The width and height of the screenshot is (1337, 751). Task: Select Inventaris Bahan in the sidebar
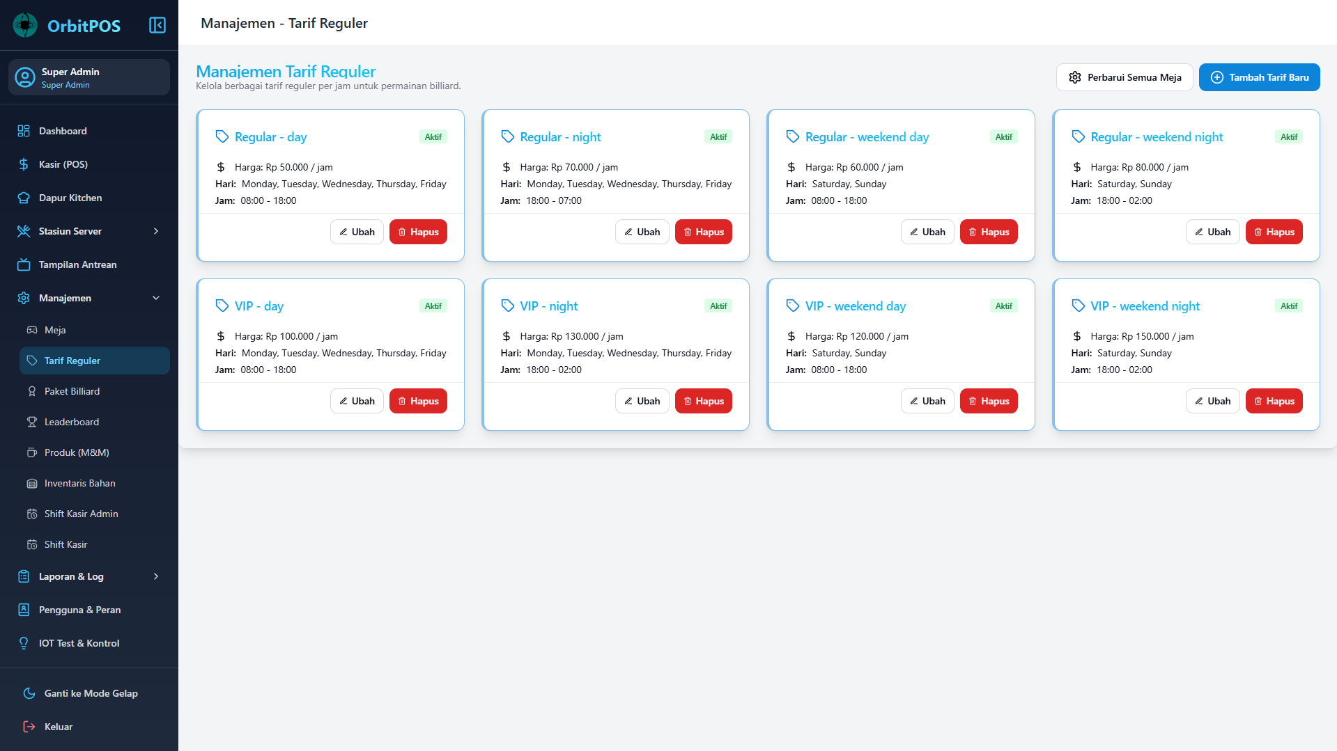79,483
